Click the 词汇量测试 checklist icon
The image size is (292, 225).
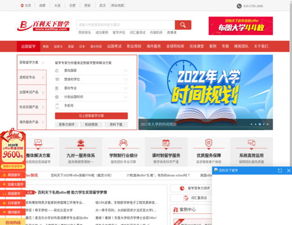click(x=186, y=198)
